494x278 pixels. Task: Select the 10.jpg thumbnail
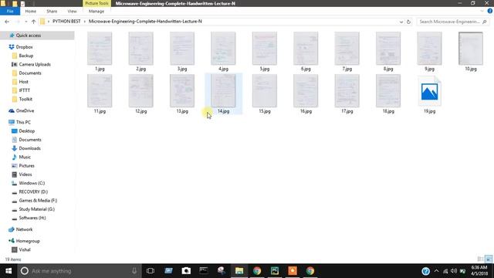coord(471,48)
